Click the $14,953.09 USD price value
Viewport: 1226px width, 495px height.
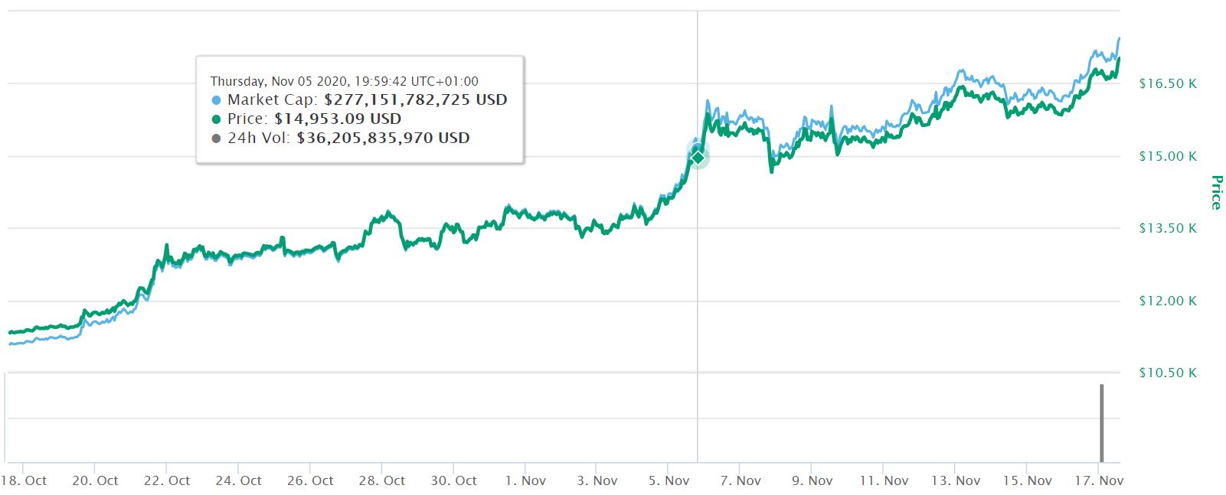pyautogui.click(x=338, y=119)
